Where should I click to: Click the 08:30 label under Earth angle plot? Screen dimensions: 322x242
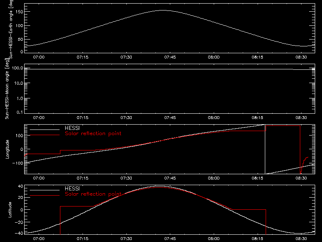(x=301, y=57)
